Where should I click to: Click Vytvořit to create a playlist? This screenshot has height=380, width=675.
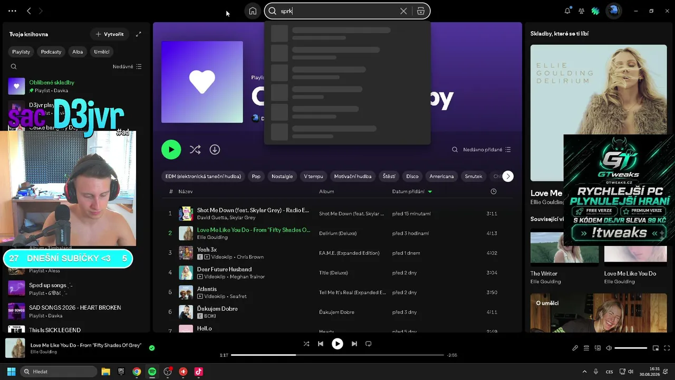coord(110,34)
